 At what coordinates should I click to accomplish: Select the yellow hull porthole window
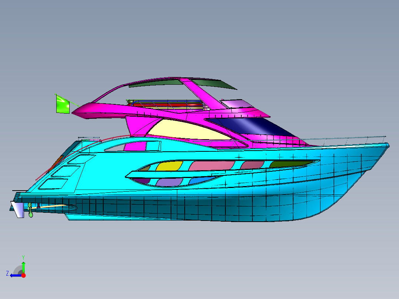[x=169, y=166]
